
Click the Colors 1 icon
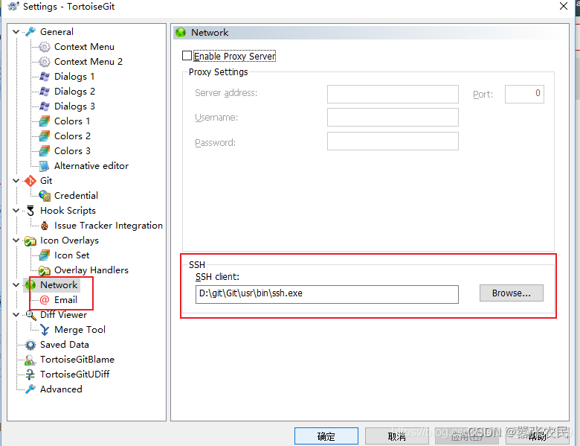pos(45,121)
